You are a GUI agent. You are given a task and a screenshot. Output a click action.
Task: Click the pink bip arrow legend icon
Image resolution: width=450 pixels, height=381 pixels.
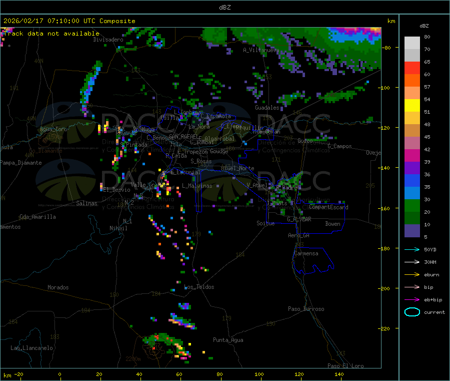click(412, 287)
